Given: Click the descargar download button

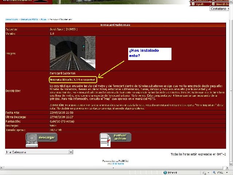Looking at the screenshot, I should 47,137.
